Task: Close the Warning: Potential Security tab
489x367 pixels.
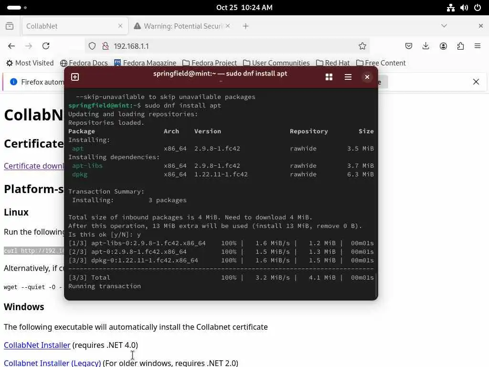Action: point(228,26)
